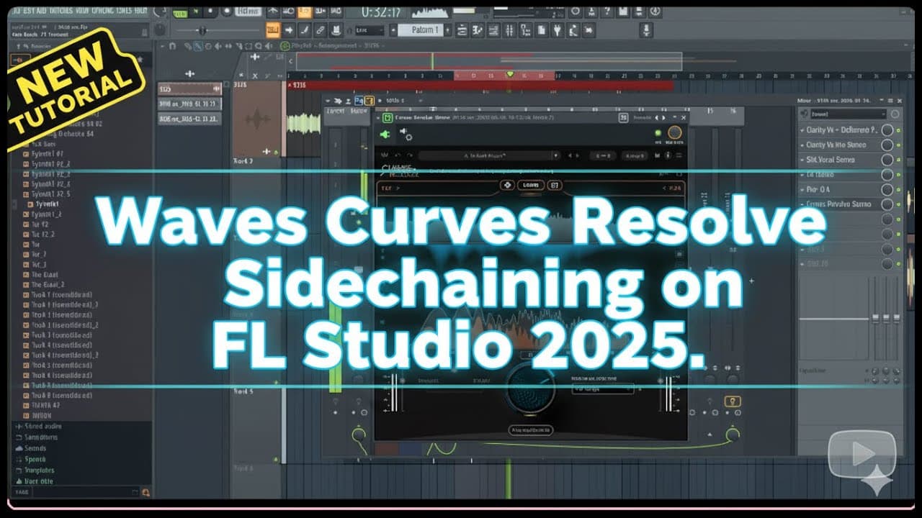
Task: Click the mix knob on Curves slot
Action: 887,204
